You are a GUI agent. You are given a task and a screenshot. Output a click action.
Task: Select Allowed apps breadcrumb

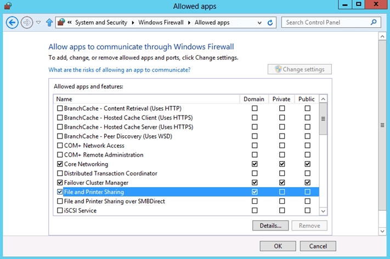point(212,22)
